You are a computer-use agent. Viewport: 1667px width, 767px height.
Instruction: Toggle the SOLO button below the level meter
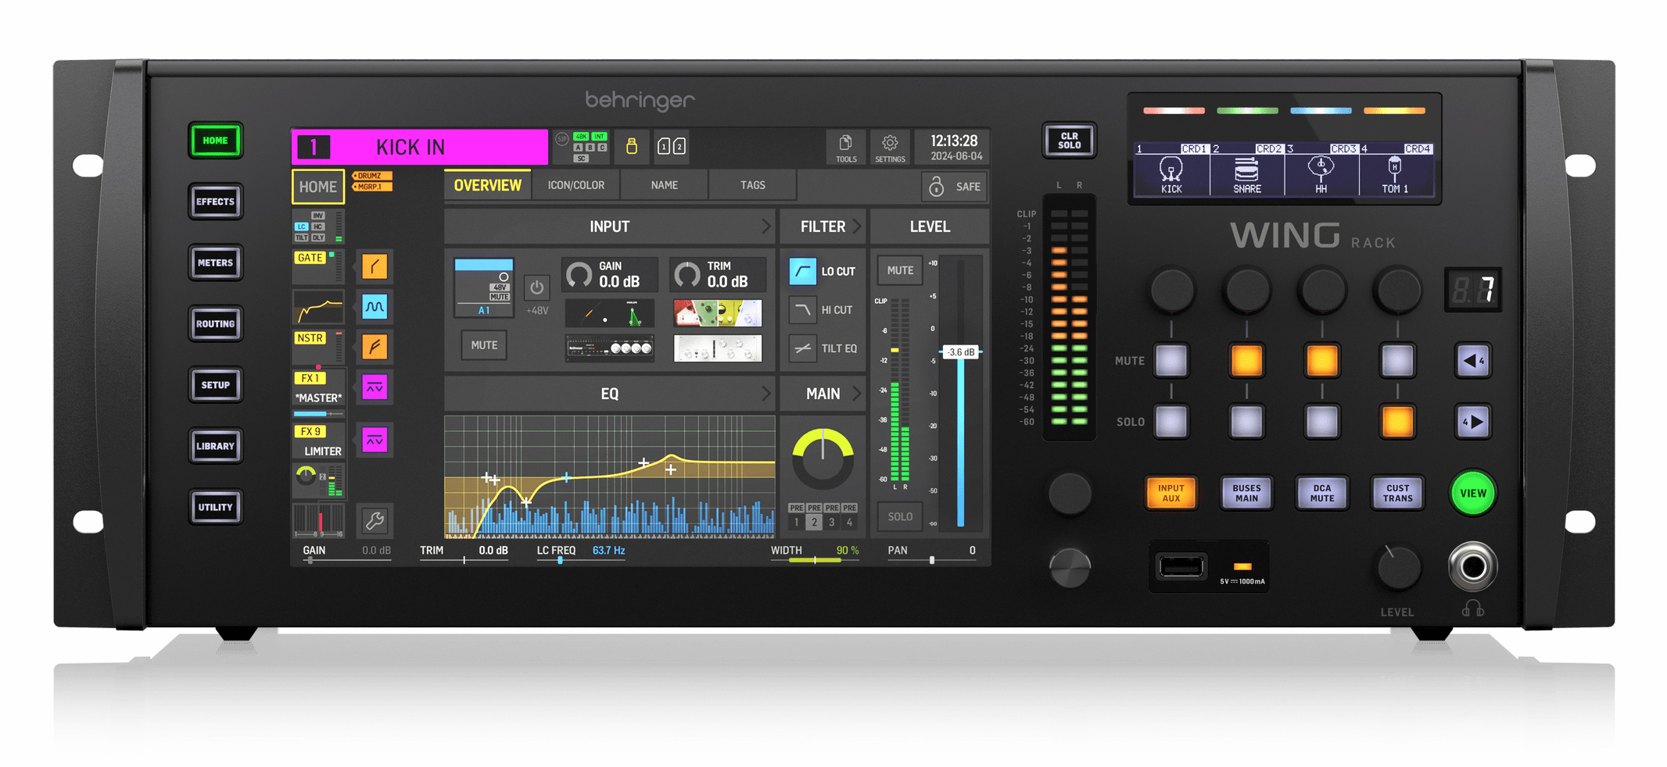pyautogui.click(x=900, y=516)
